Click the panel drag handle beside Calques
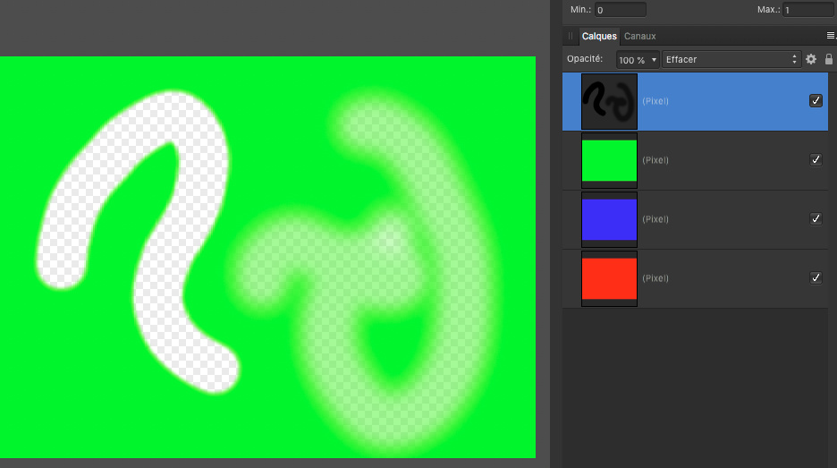This screenshot has width=837, height=468. click(571, 37)
